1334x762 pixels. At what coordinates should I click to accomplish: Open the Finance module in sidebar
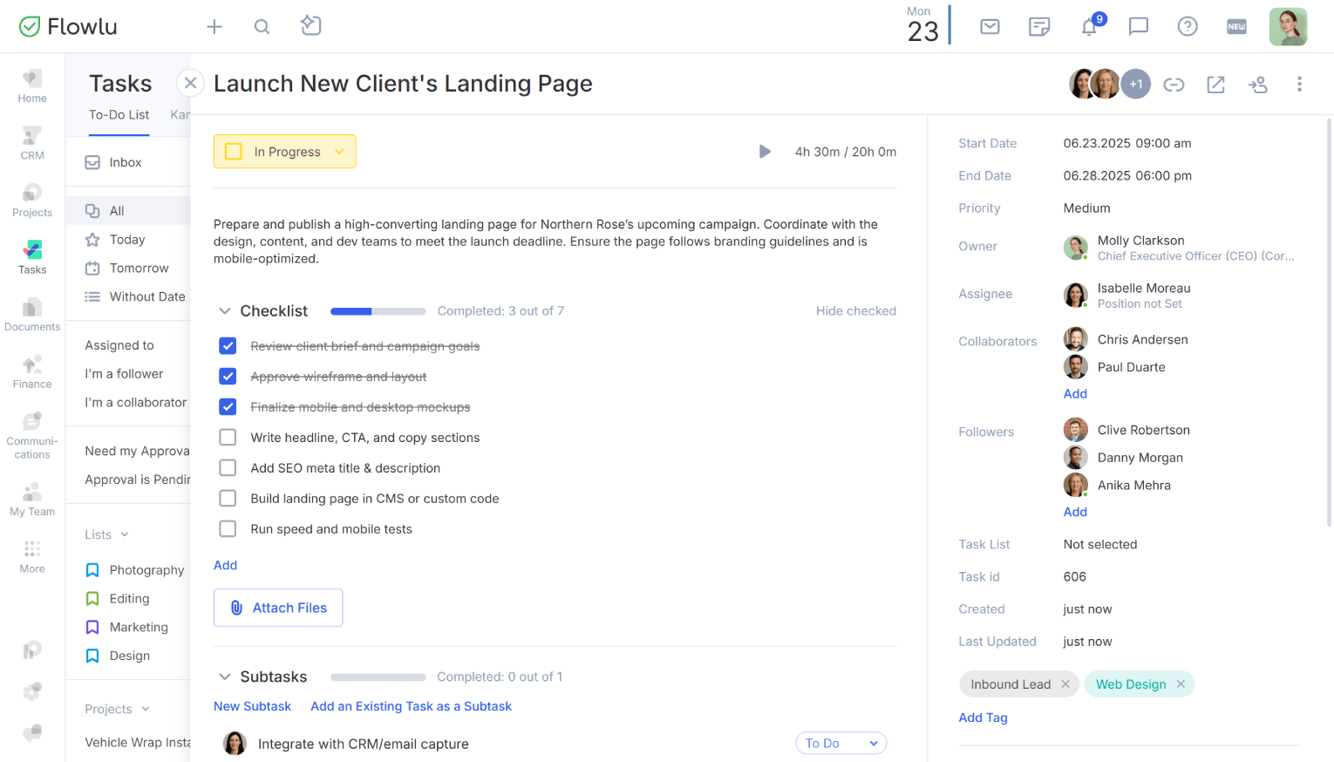[32, 371]
